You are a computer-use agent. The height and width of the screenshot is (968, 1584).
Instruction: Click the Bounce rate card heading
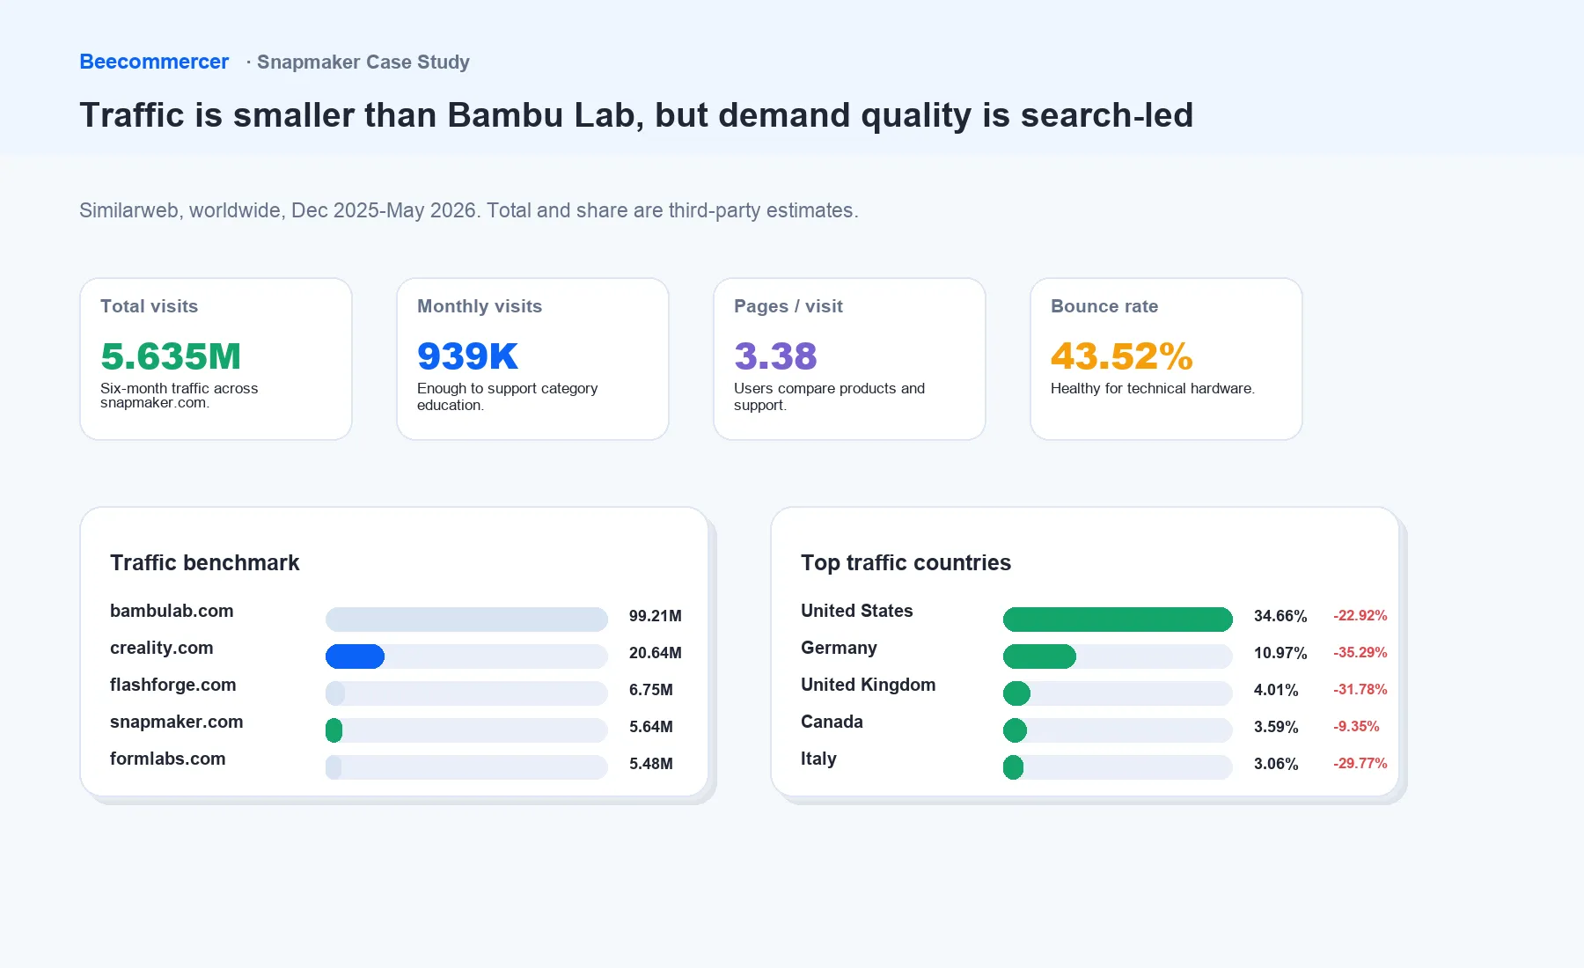pos(1104,306)
